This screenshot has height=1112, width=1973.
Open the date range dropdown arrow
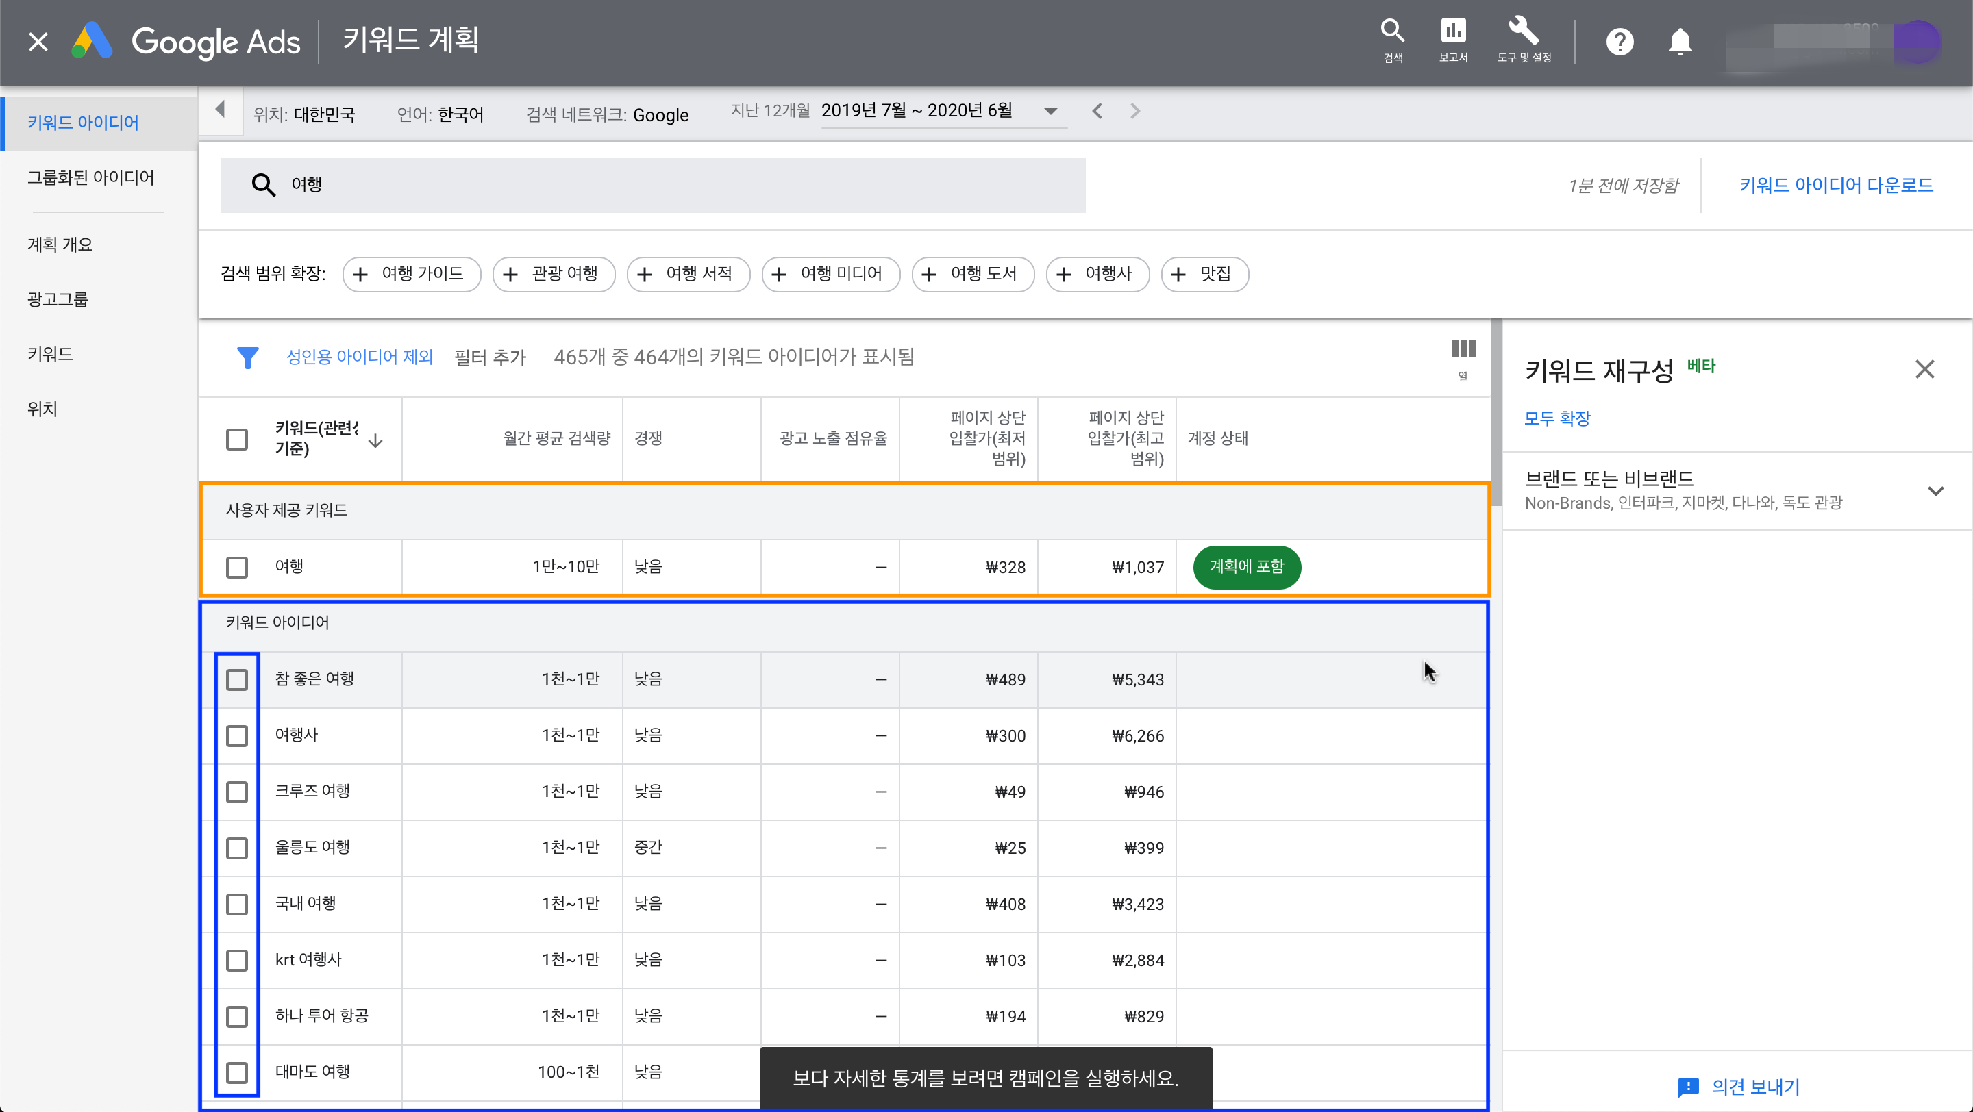coord(1051,112)
